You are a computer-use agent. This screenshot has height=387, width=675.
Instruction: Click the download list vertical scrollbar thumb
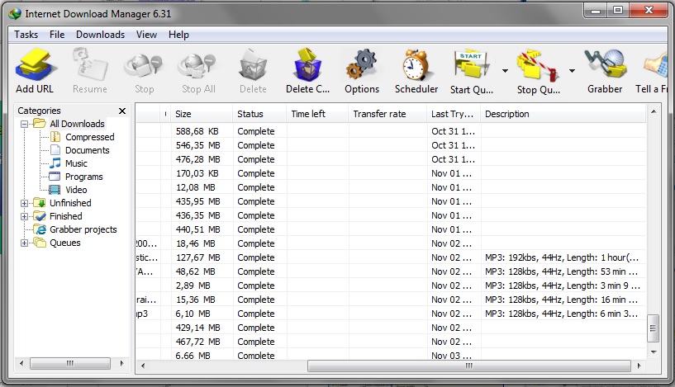coord(653,328)
